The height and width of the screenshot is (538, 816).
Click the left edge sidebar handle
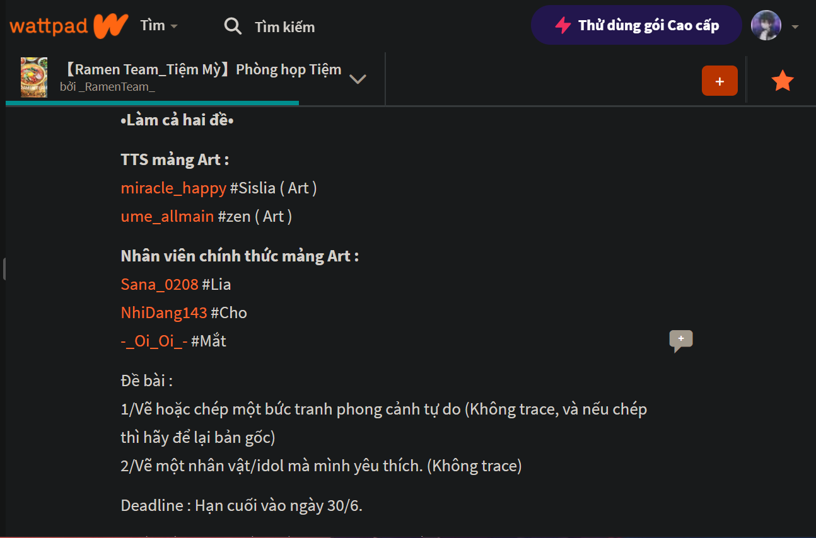point(4,268)
